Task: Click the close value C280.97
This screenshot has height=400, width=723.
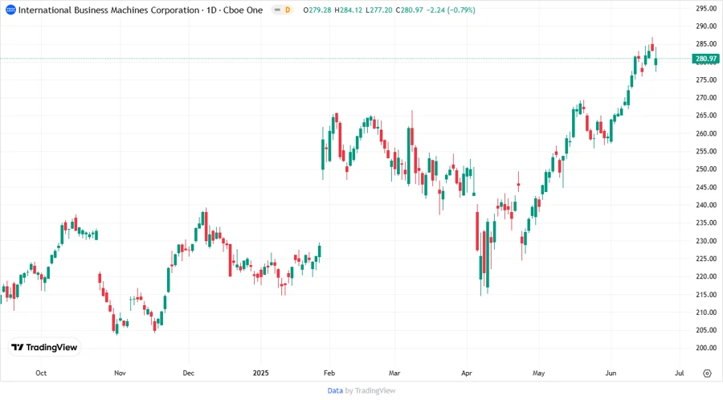Action: 409,10
